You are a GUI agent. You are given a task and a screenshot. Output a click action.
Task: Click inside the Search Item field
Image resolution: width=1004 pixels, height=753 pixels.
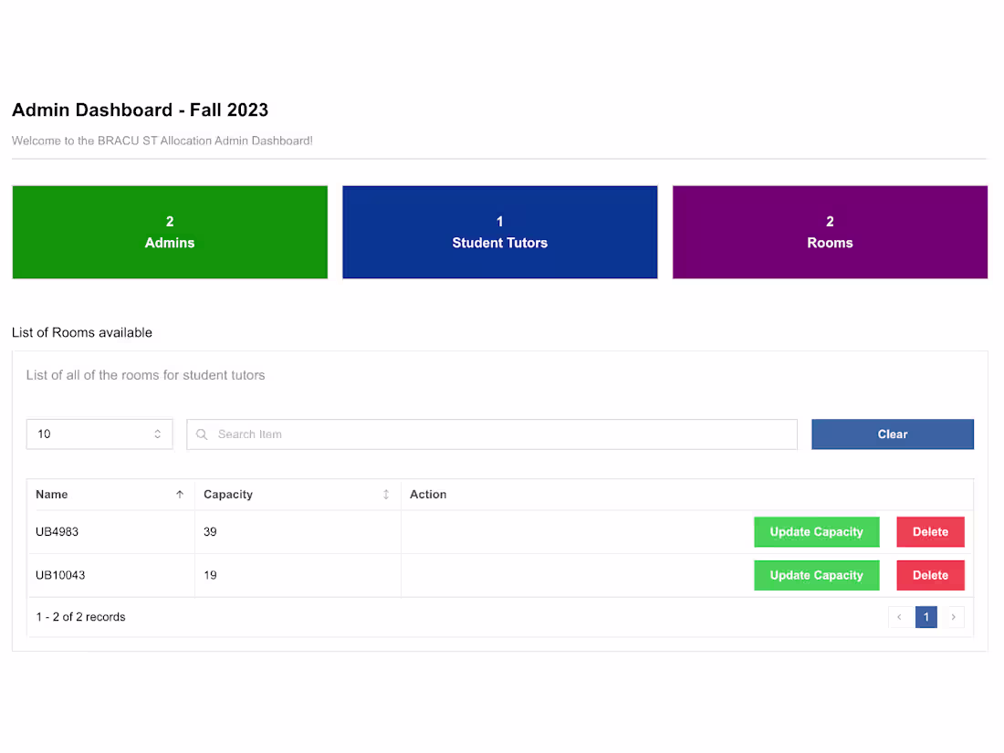tap(492, 434)
